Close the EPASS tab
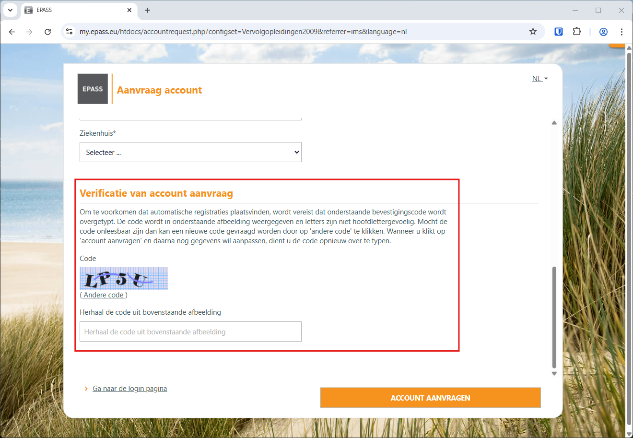Image resolution: width=633 pixels, height=438 pixels. point(129,10)
